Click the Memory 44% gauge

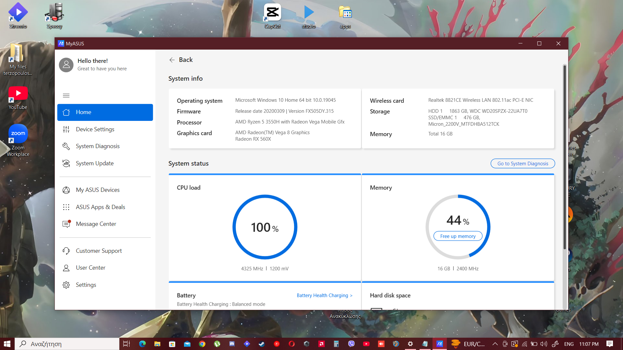point(458,227)
